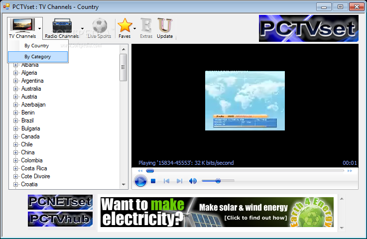Open the PCNETset banner link
Screen dimensions: 367x239
point(60,202)
